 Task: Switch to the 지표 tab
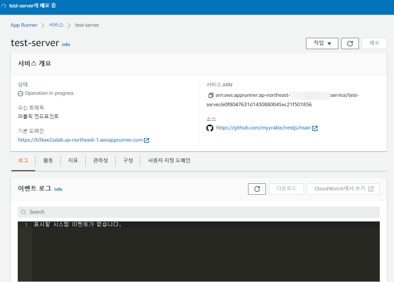click(x=73, y=161)
